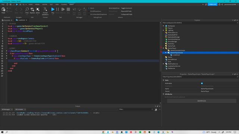Image resolution: width=239 pixels, height=134 pixels.
Task: Click Expand All Folds action
Action: click(126, 11)
